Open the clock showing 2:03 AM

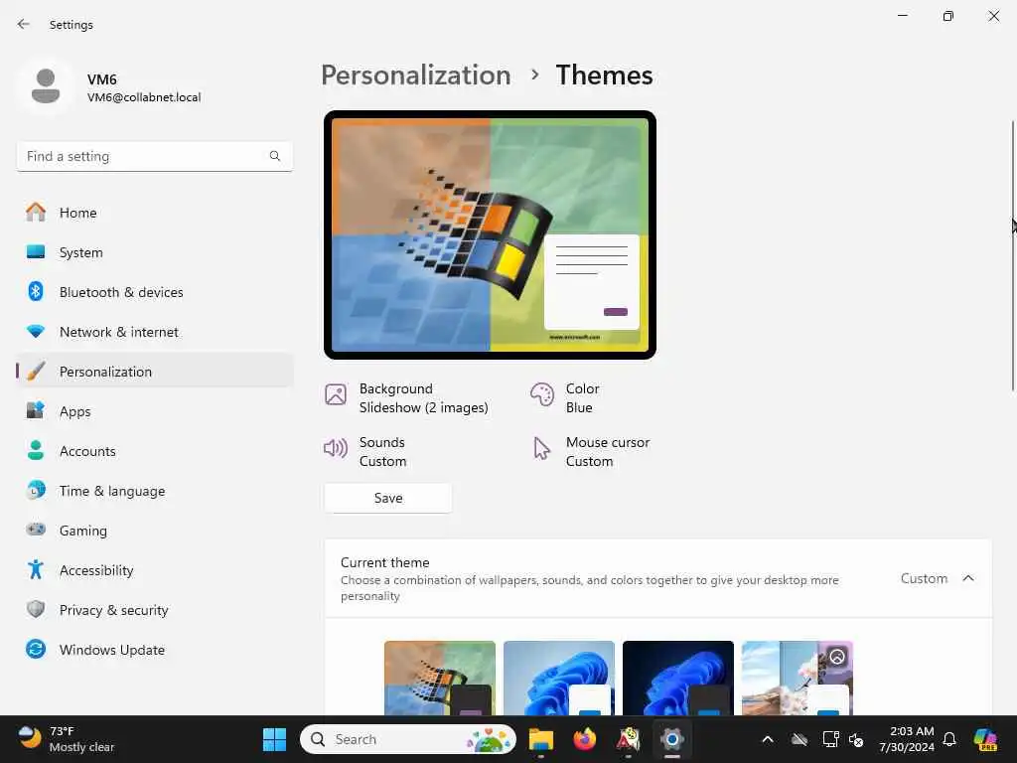[907, 739]
